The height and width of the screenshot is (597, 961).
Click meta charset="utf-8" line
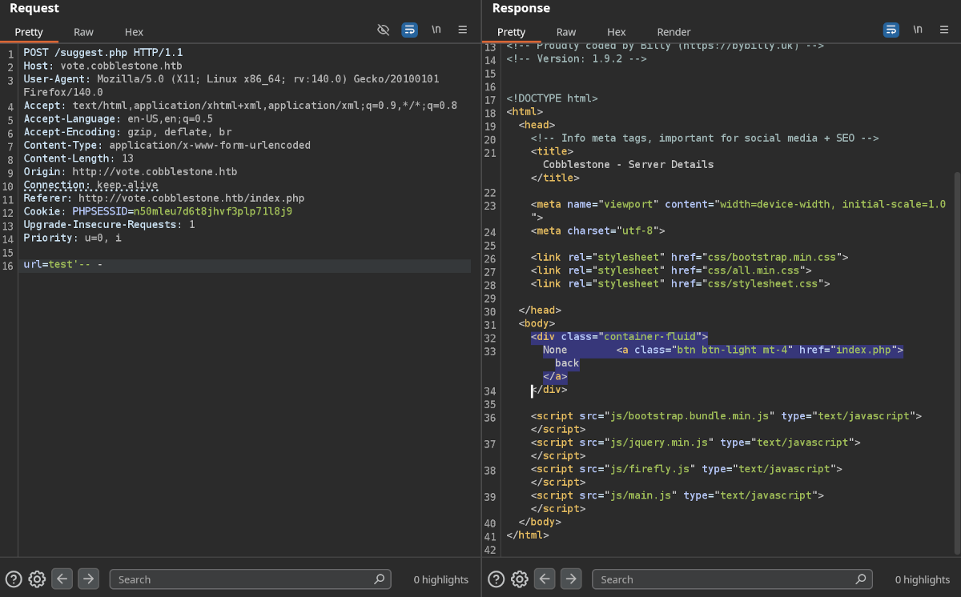point(597,231)
